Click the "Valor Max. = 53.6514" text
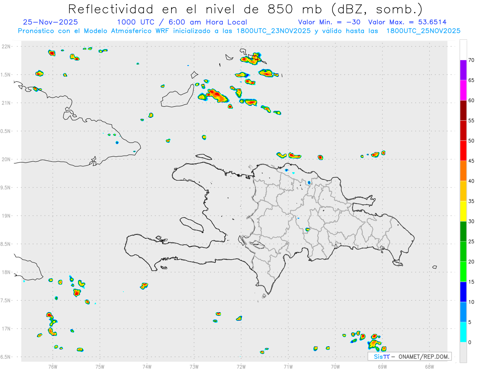 click(x=407, y=22)
